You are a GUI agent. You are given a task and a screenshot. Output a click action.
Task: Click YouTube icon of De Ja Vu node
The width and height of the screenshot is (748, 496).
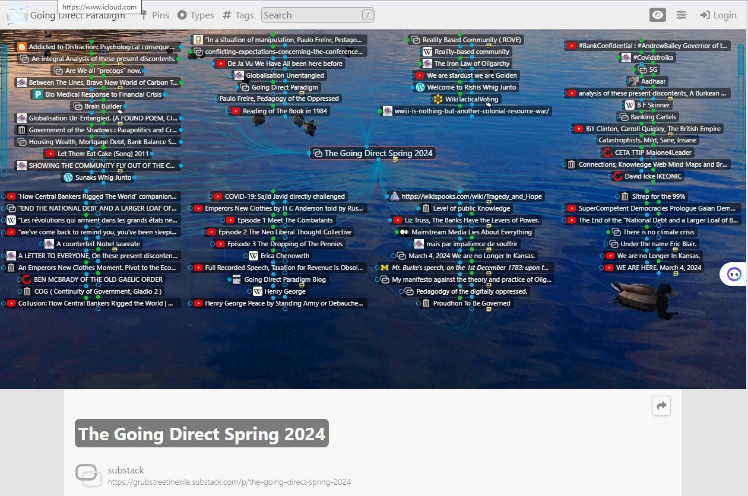pyautogui.click(x=220, y=63)
